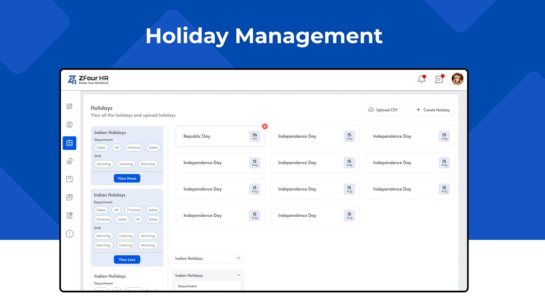Click the Upload CSV button
Image resolution: width=545 pixels, height=306 pixels.
[x=383, y=110]
